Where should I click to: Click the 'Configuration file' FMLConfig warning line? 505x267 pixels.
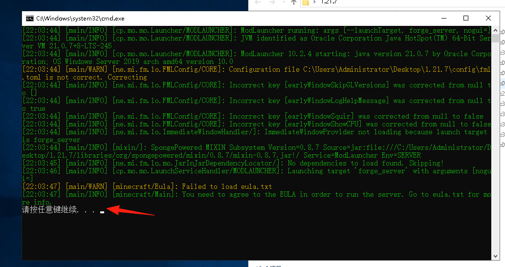tap(257, 73)
